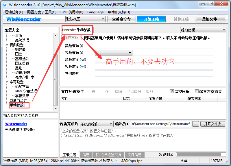The width and height of the screenshot is (231, 166).
Task: Click the 添加文件... button
Action: pyautogui.click(x=211, y=19)
